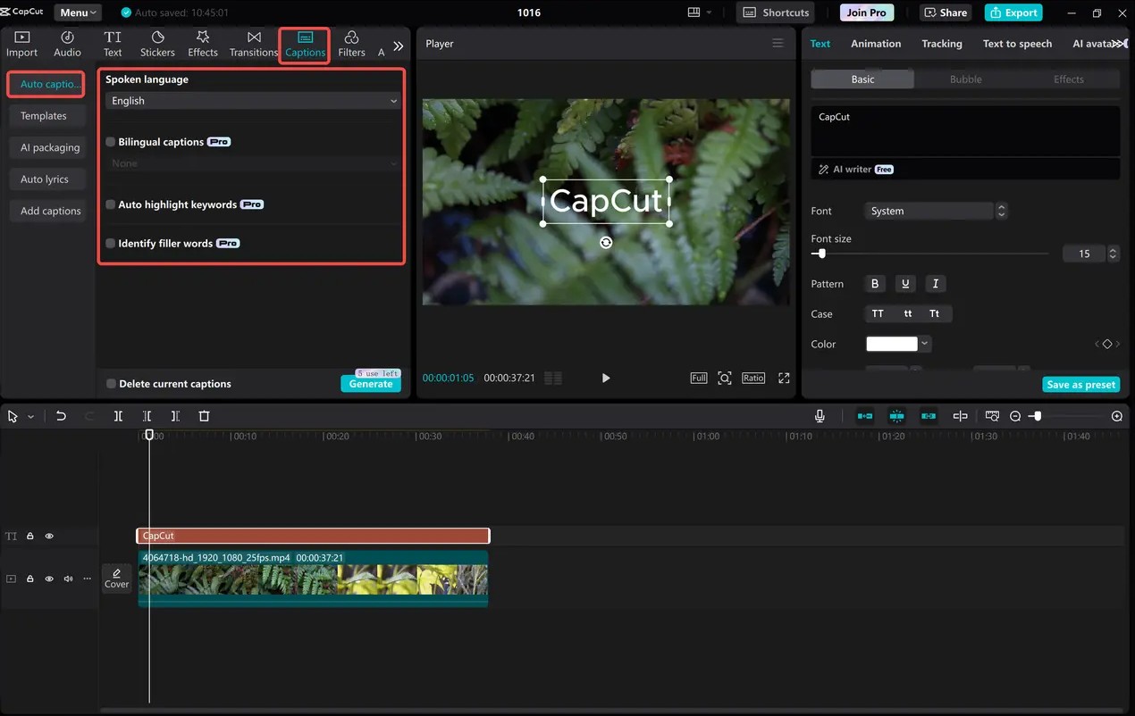Image resolution: width=1135 pixels, height=716 pixels.
Task: Adjust the Font size stepper arrows
Action: [x=1113, y=254]
